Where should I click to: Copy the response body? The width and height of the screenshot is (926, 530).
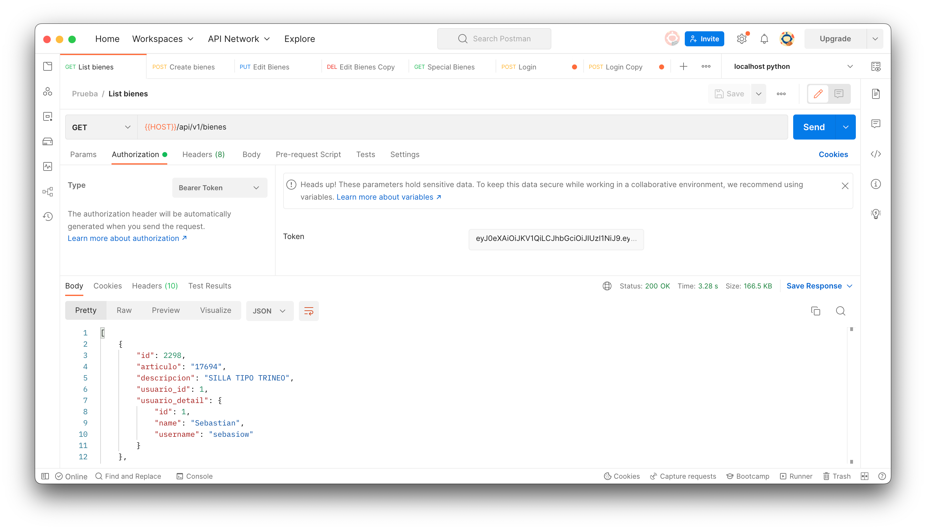(x=816, y=311)
